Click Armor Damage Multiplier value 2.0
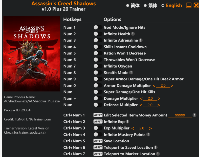The height and width of the screenshot is (157, 199). coord(163,85)
